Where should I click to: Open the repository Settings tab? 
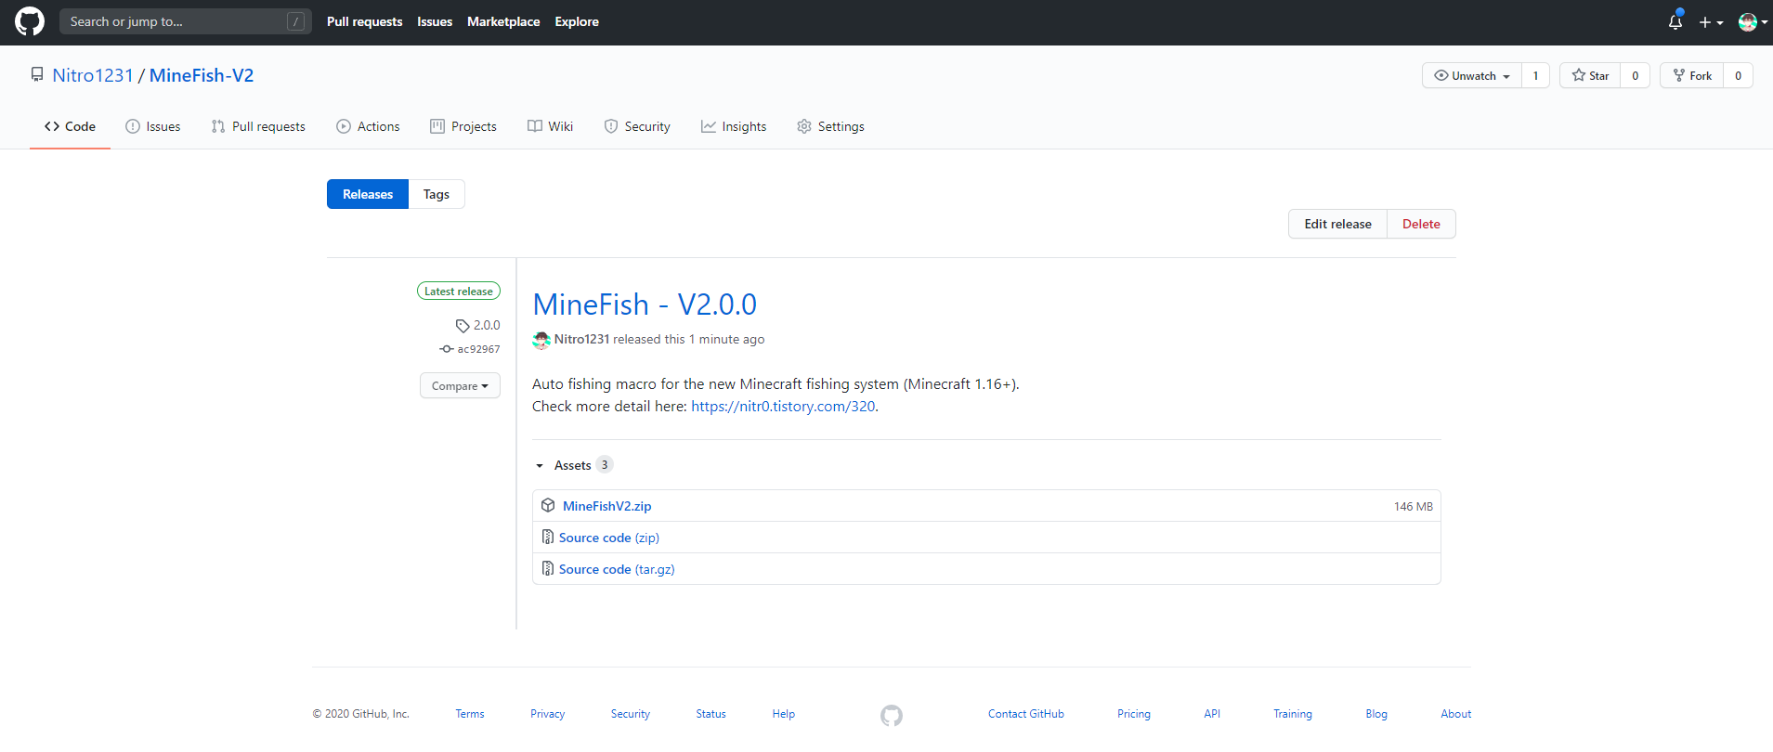point(830,126)
